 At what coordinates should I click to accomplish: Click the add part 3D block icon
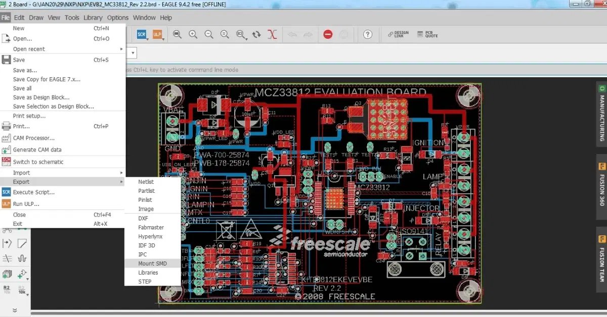(x=7, y=275)
